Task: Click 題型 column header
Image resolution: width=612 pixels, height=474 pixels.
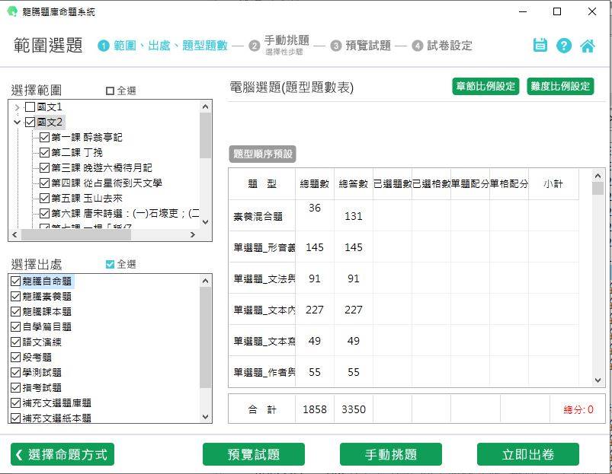Action: tap(262, 184)
